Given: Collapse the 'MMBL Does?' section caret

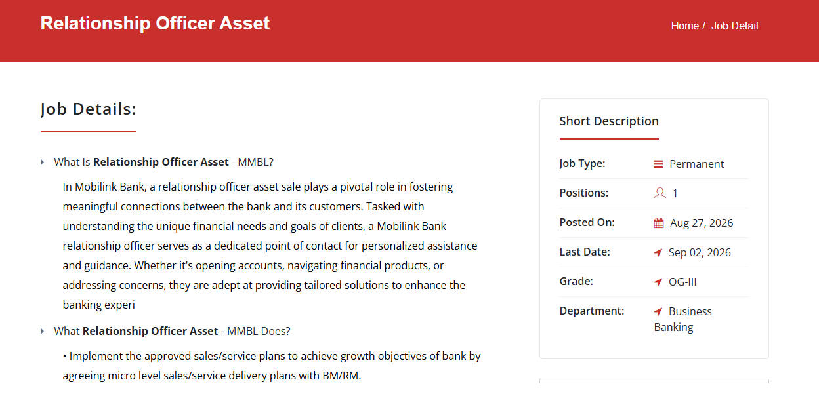Looking at the screenshot, I should [43, 331].
